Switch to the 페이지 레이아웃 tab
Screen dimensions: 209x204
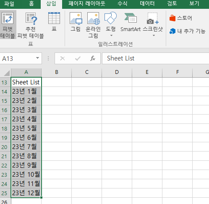point(87,3)
